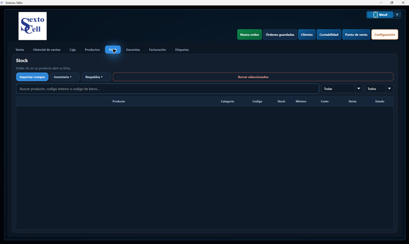
Task: Open the Todas category filter dropdown
Action: pyautogui.click(x=342, y=89)
